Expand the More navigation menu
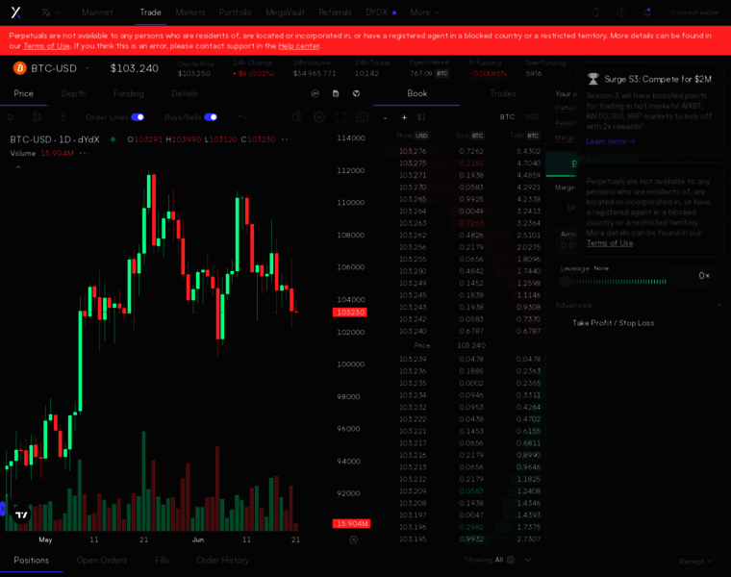Viewport: 731px width, 577px height. click(424, 13)
